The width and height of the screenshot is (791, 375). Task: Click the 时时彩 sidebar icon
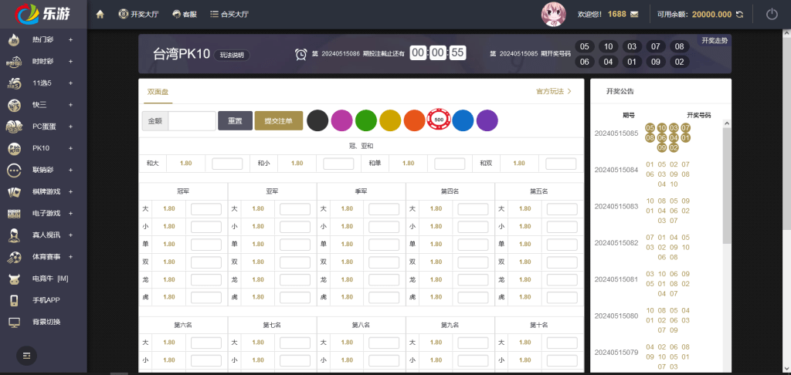tap(14, 62)
